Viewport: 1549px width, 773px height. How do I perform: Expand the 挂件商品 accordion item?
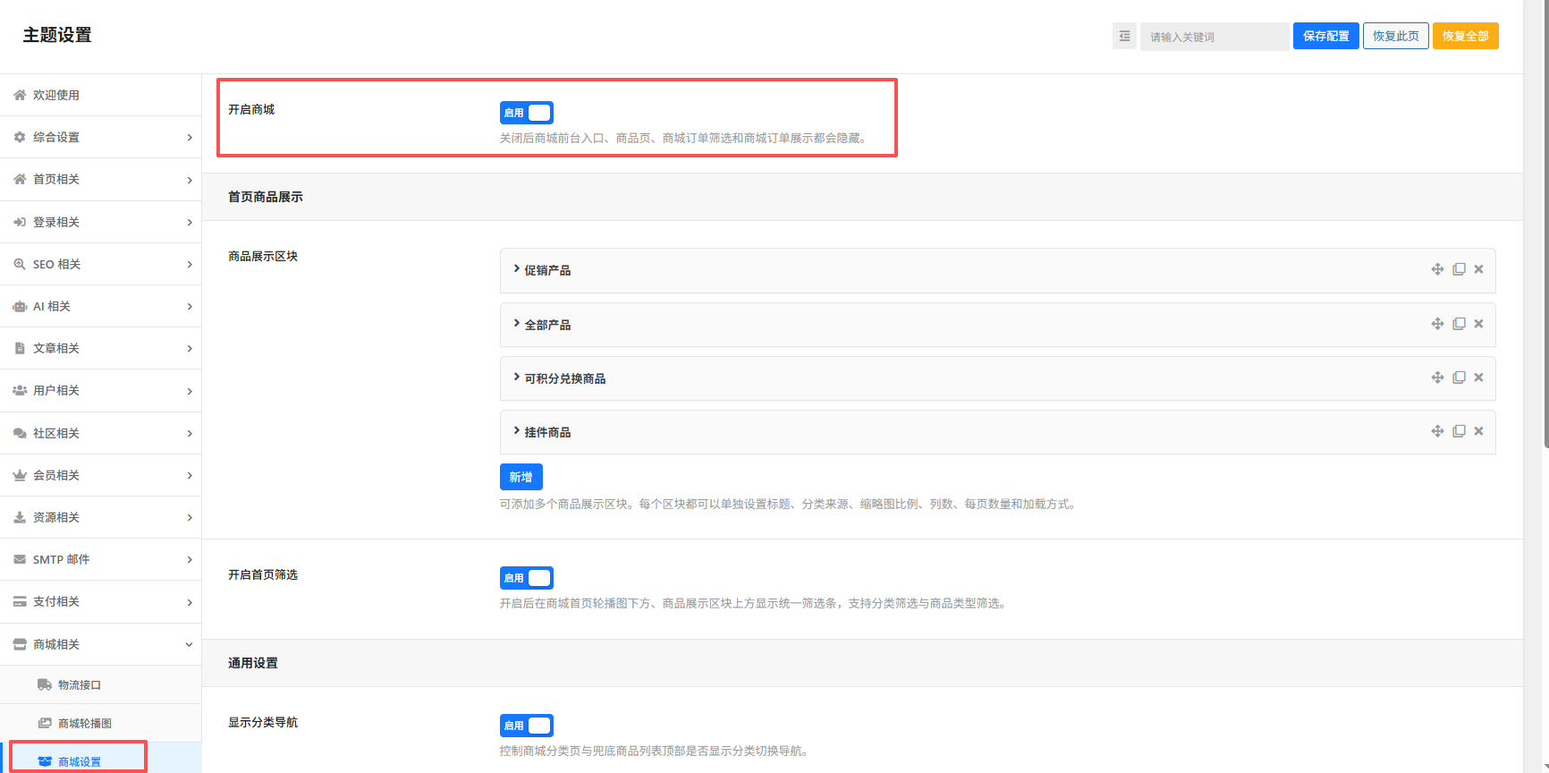click(547, 432)
